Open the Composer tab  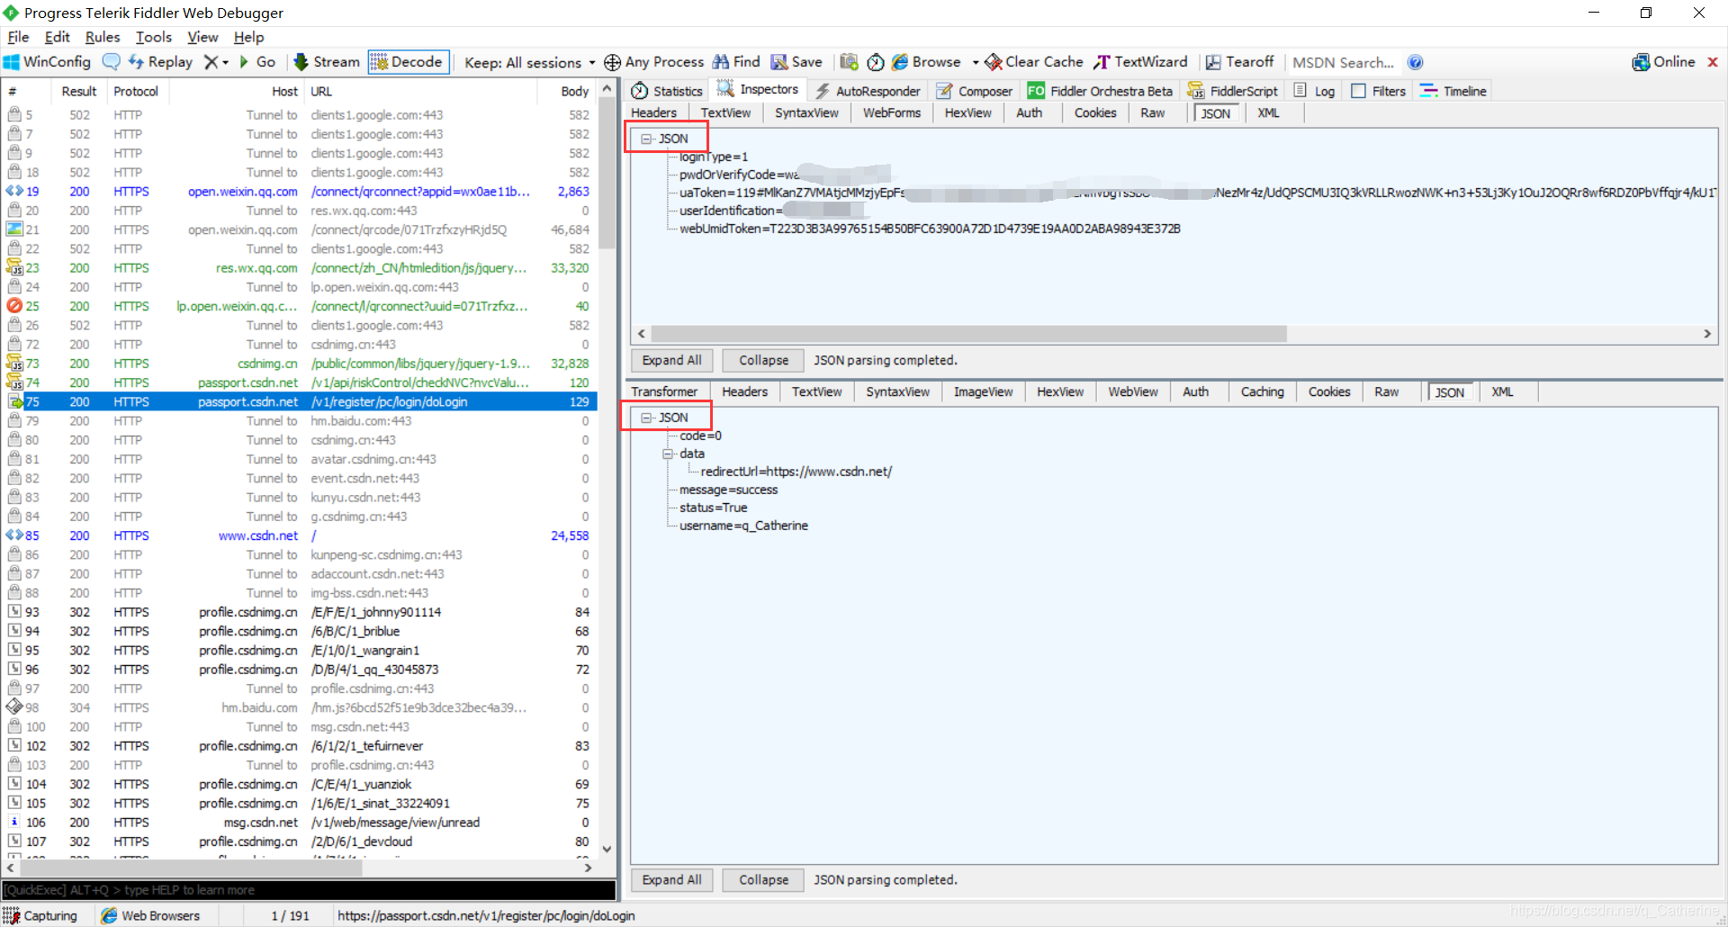click(975, 91)
